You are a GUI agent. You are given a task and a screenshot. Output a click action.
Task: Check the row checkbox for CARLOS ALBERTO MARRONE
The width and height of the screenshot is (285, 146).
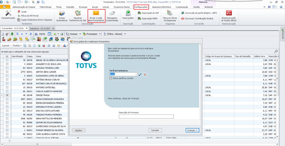7,91
